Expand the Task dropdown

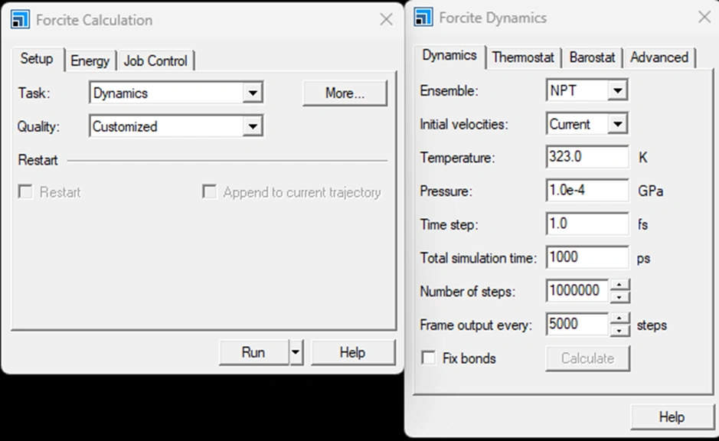pos(252,93)
